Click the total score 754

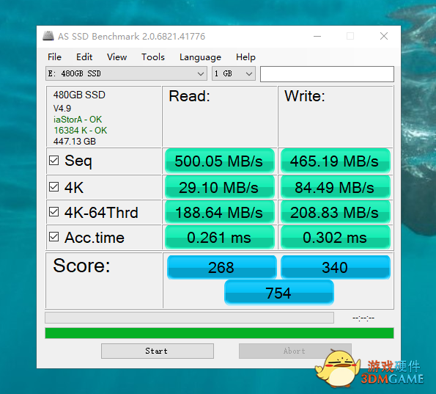(x=279, y=293)
